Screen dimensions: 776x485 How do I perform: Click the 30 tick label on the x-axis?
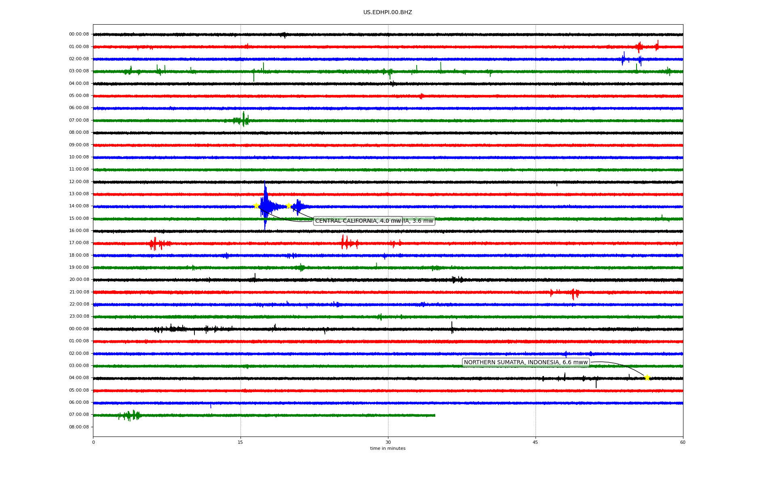click(388, 442)
